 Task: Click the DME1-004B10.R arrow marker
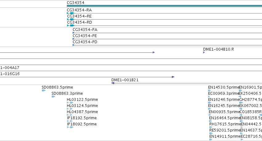(x=204, y=52)
